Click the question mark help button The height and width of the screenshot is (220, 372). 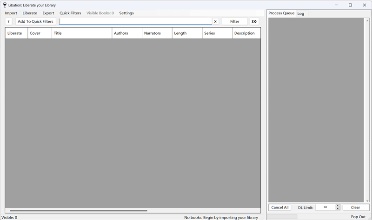click(8, 21)
